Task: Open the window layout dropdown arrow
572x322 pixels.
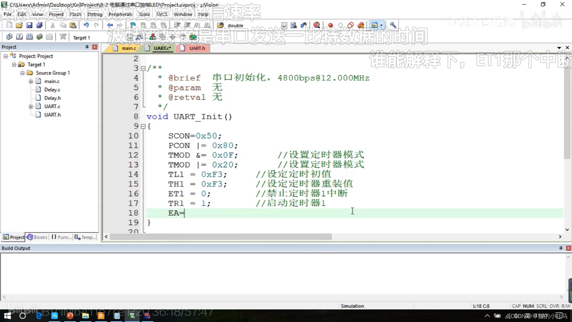Action: pos(381,26)
